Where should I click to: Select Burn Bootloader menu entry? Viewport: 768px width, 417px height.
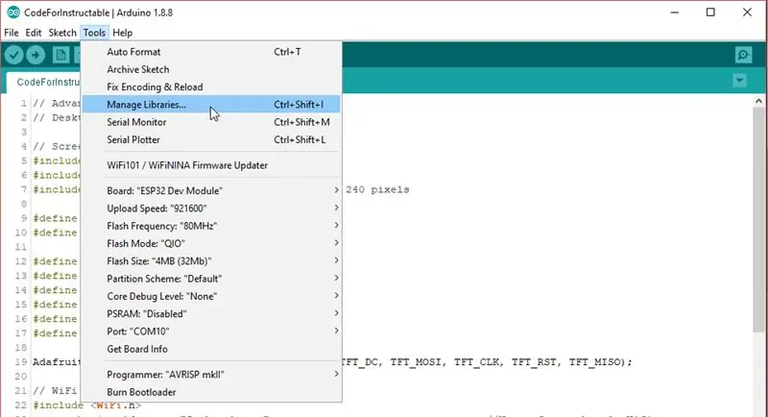tap(211, 393)
